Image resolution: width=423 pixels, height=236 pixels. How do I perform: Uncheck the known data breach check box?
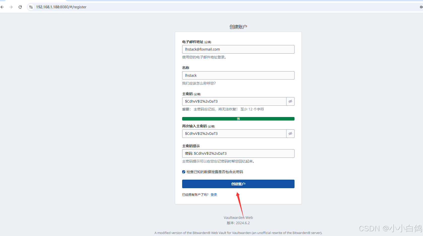click(184, 172)
